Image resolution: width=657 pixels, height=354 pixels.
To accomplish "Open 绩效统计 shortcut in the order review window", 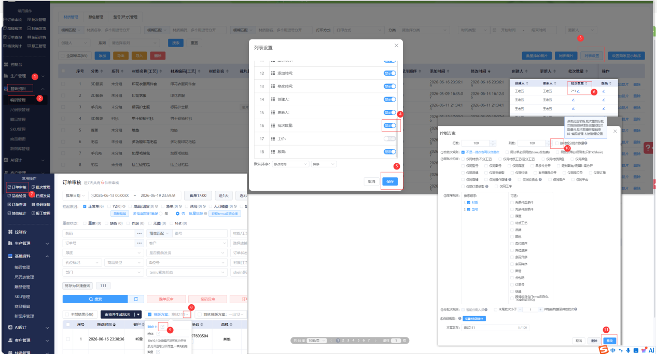I will click(x=17, y=213).
